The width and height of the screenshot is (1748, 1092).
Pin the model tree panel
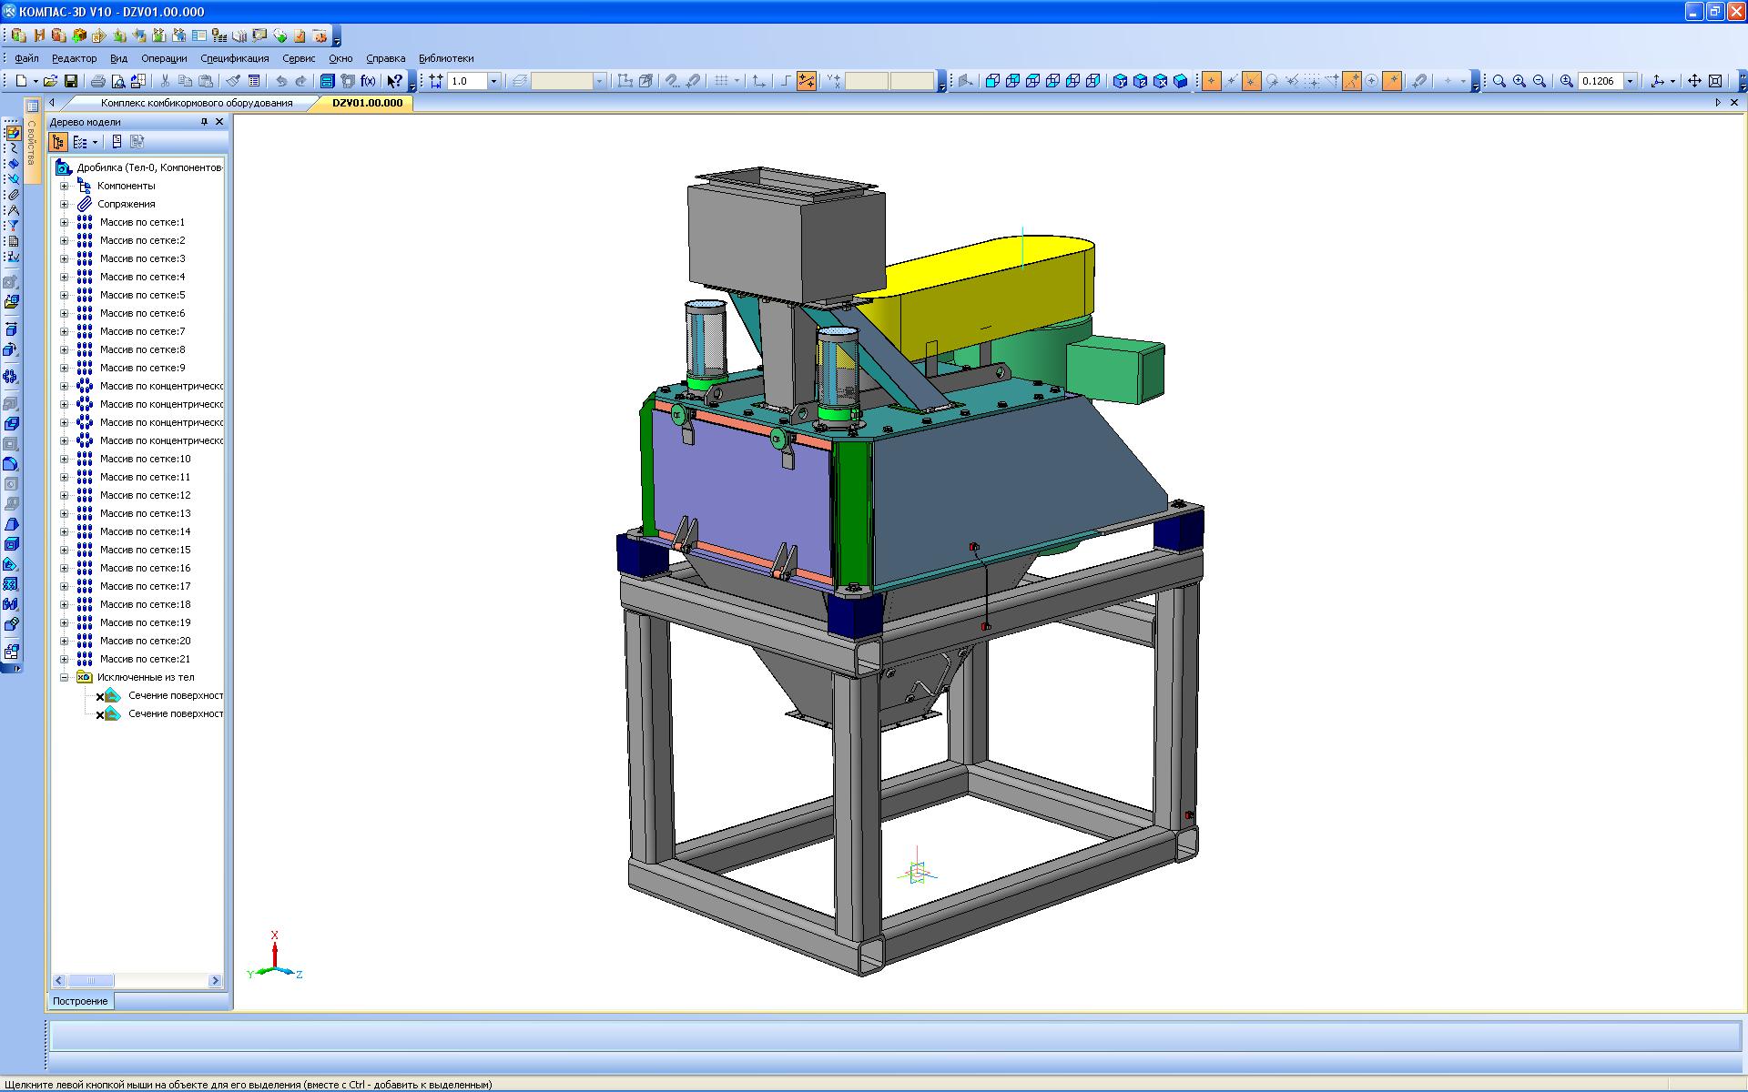[205, 121]
